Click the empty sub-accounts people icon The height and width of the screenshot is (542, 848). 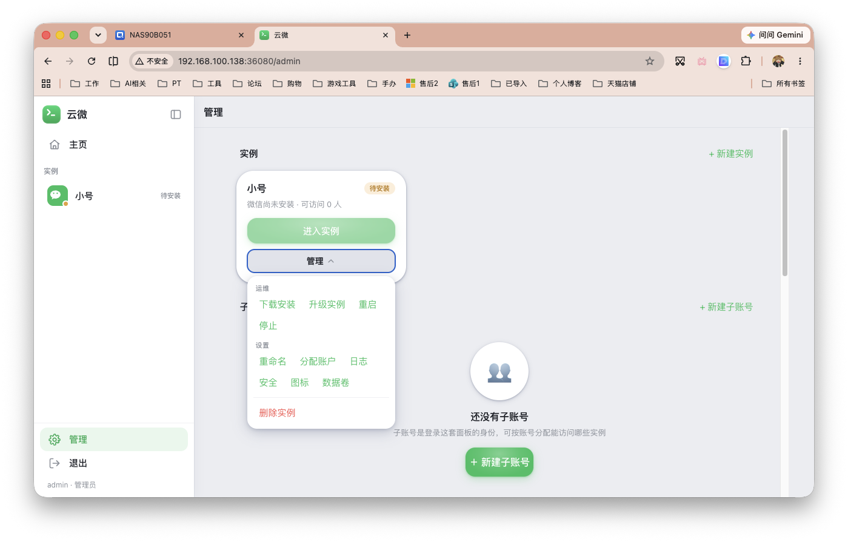point(499,371)
